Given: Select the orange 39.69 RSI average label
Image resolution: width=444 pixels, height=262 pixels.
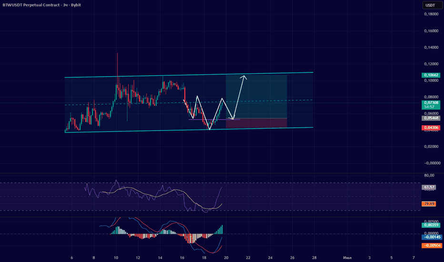Looking at the screenshot, I should 429,204.
